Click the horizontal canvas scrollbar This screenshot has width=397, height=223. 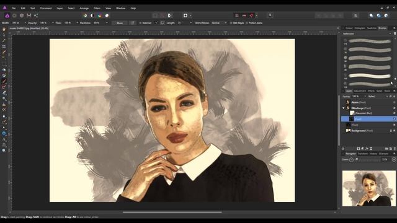172,212
